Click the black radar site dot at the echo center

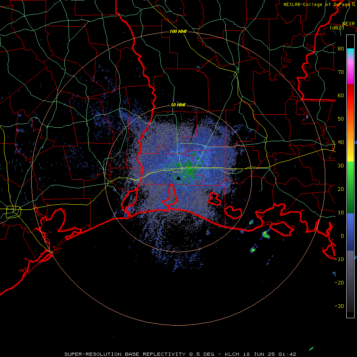tap(178, 178)
